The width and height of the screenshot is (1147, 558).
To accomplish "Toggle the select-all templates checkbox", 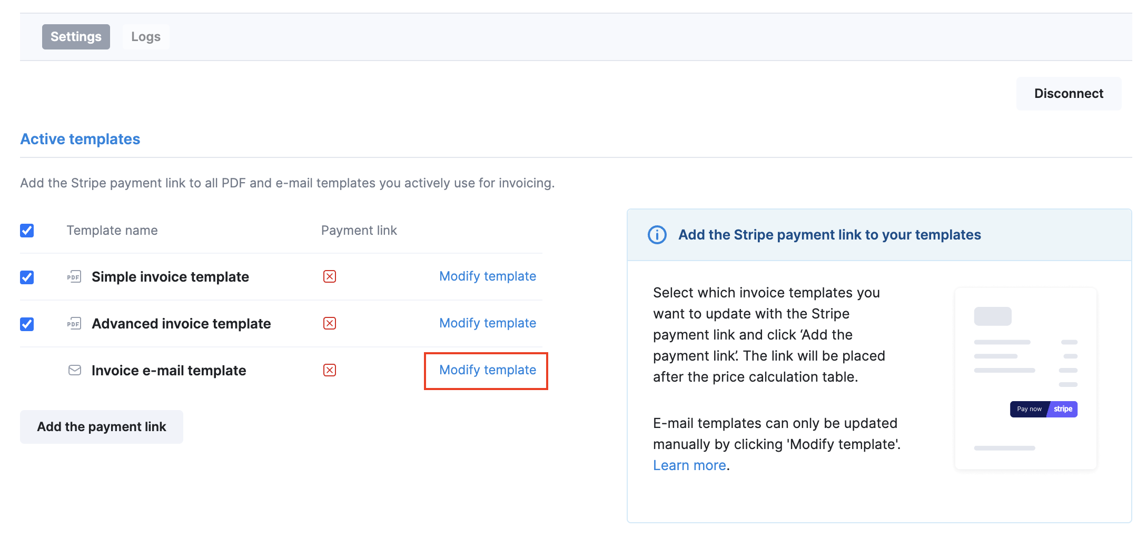I will [x=27, y=231].
